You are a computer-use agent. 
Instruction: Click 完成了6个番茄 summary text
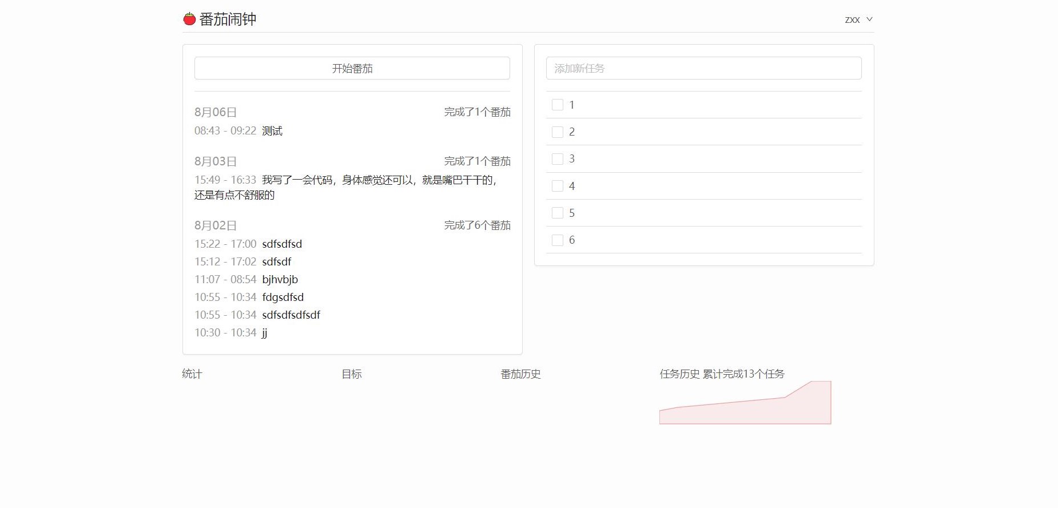(478, 225)
